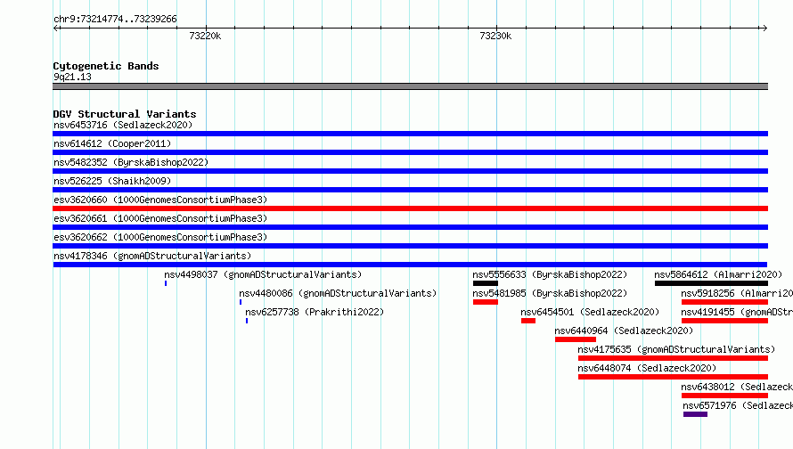Click the blue bar under esv3620661
Image resolution: width=793 pixels, height=449 pixels.
coord(410,227)
